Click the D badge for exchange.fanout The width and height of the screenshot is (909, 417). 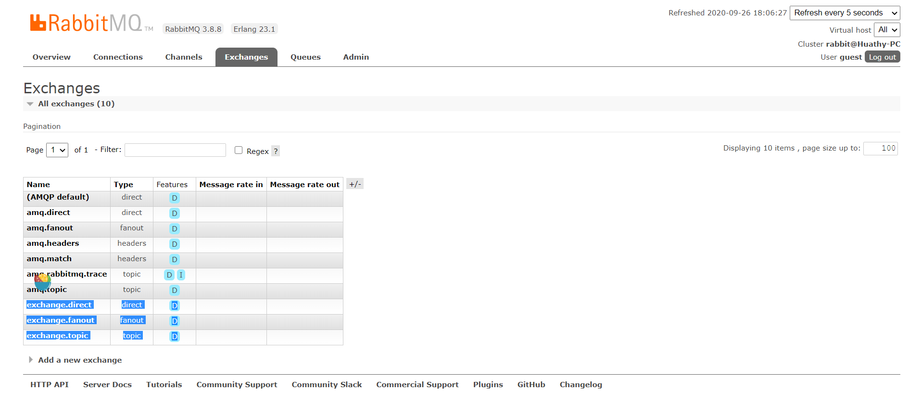(x=175, y=321)
